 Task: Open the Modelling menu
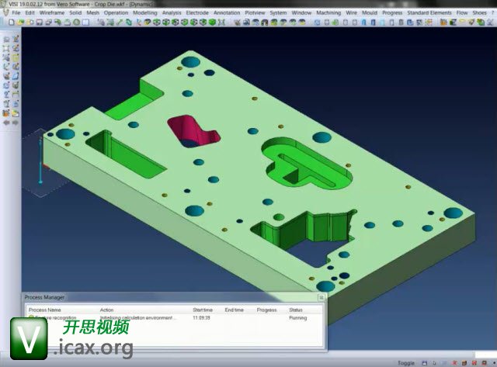click(x=145, y=13)
